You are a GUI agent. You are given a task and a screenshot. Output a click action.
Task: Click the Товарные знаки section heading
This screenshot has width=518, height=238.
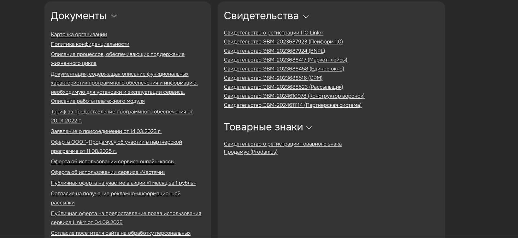coord(263,127)
